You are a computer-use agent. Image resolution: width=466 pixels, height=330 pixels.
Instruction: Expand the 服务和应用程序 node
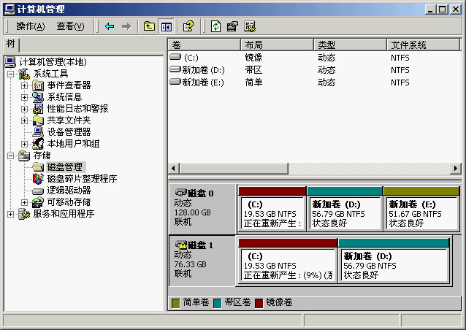pyautogui.click(x=10, y=214)
